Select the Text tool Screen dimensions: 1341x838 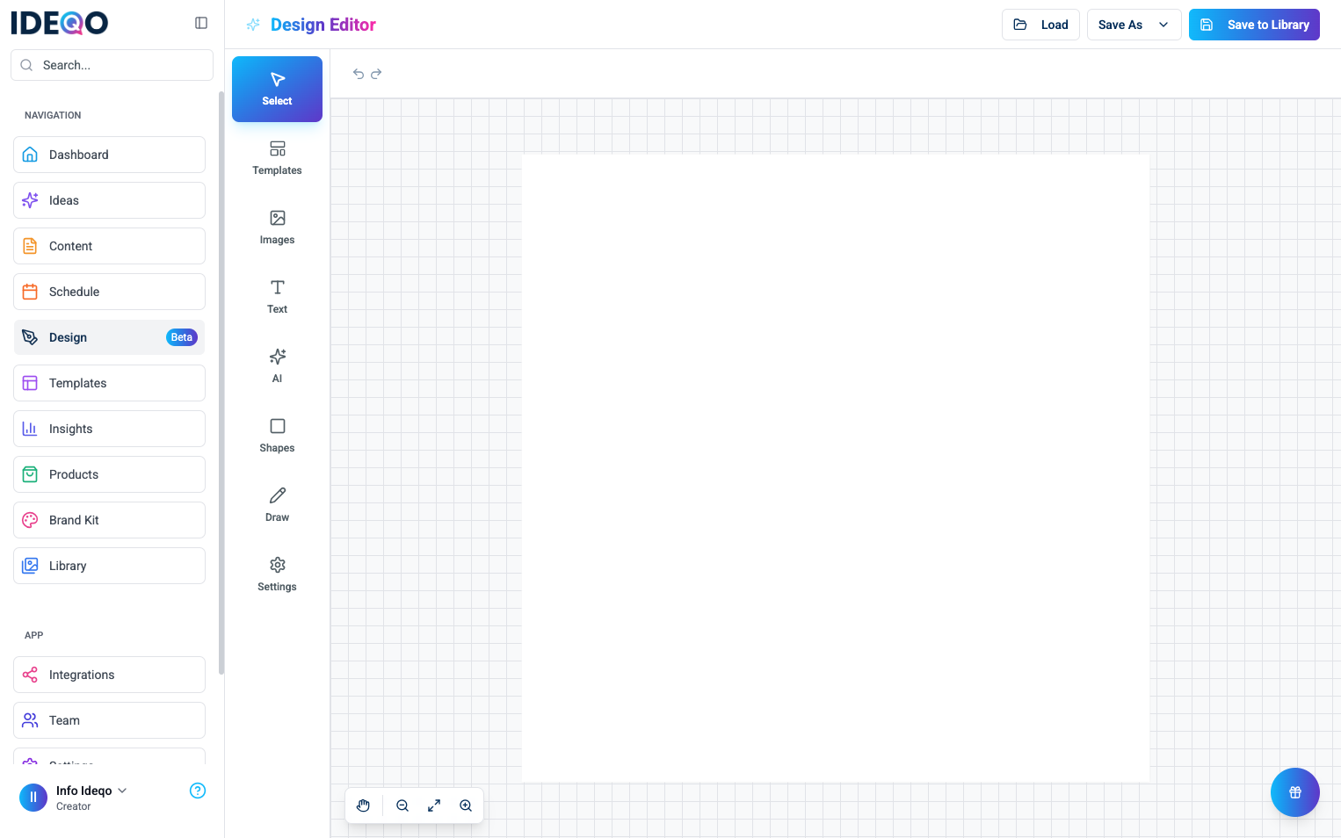[x=277, y=296]
